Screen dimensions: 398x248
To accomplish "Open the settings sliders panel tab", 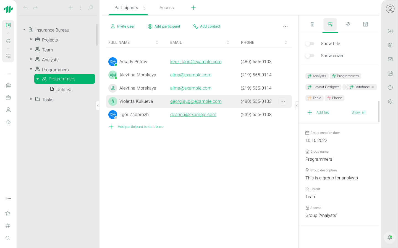I will coord(330,24).
